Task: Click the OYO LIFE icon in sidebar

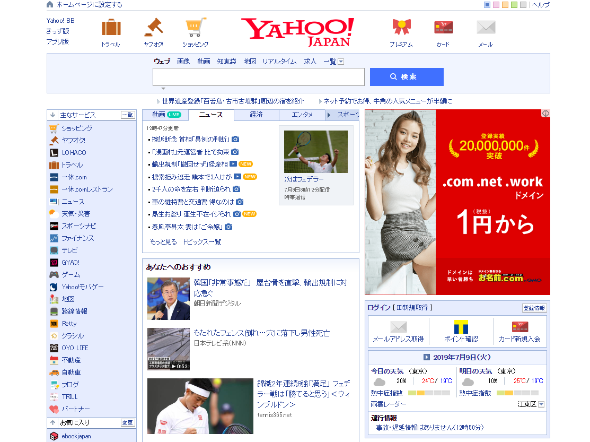Action: (x=54, y=348)
